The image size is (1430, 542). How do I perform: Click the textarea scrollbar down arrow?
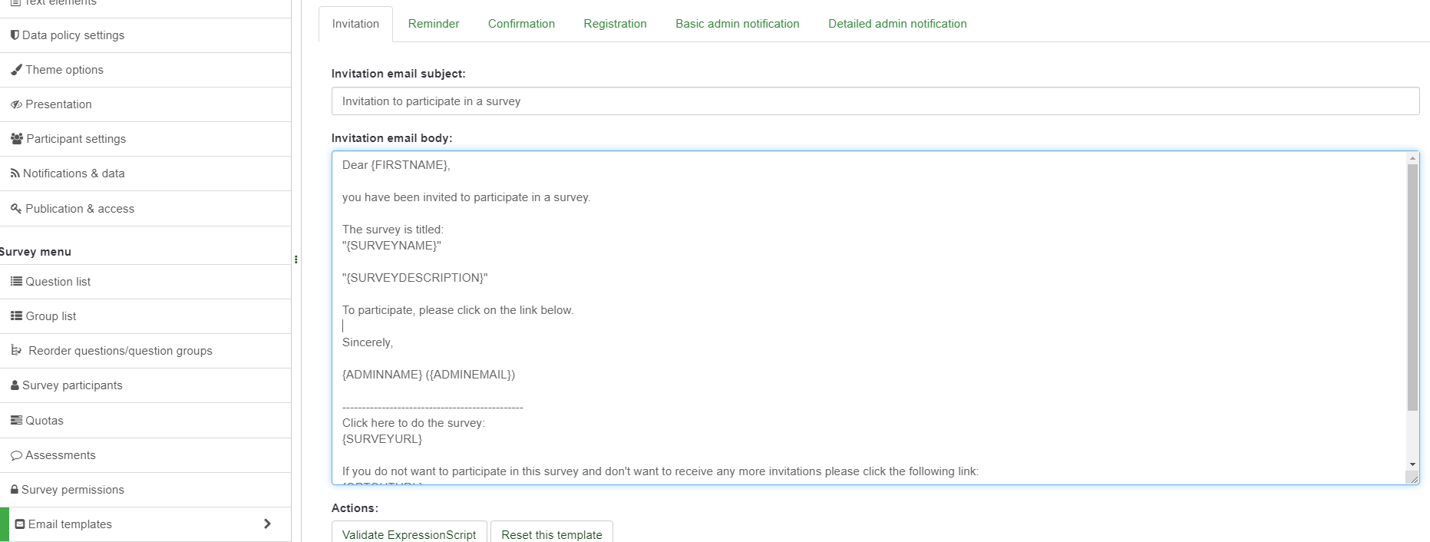pos(1412,464)
